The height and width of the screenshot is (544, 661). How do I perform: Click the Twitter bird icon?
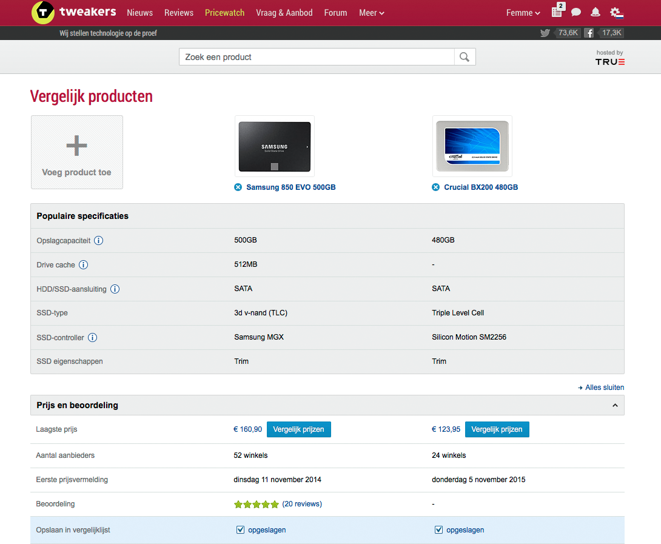[x=545, y=33]
